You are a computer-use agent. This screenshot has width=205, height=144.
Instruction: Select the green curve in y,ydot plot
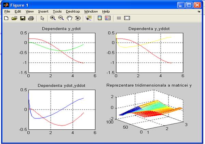click(x=61, y=51)
